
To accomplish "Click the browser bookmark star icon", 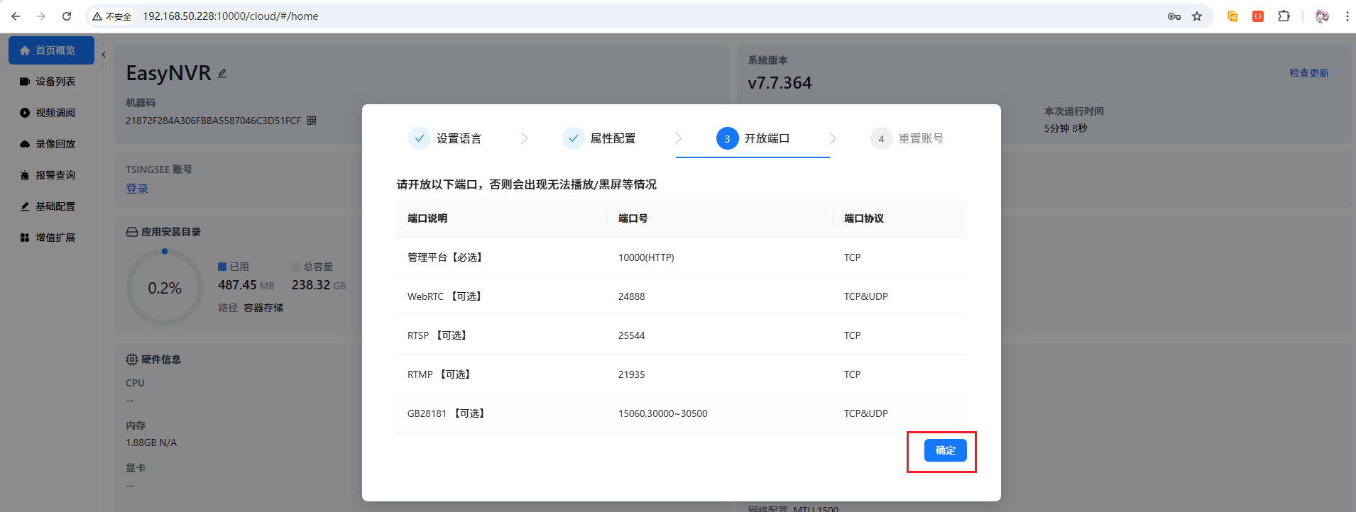I will tap(1197, 16).
